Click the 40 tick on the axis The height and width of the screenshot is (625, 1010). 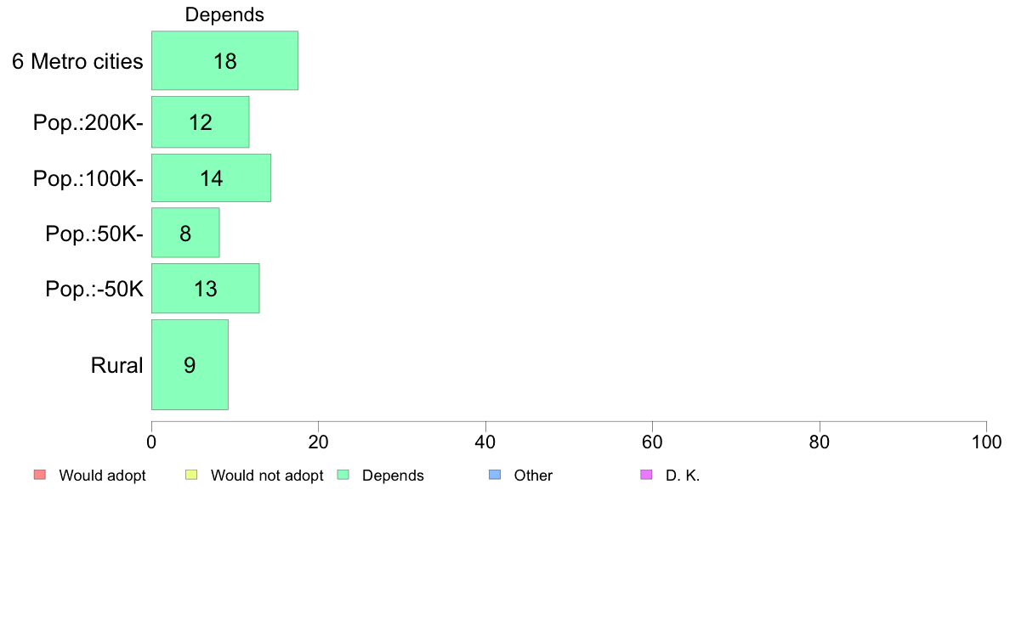(x=485, y=442)
